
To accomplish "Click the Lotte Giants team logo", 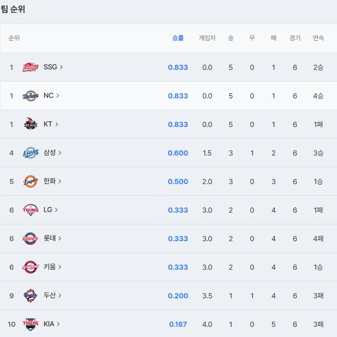I will tap(31, 239).
